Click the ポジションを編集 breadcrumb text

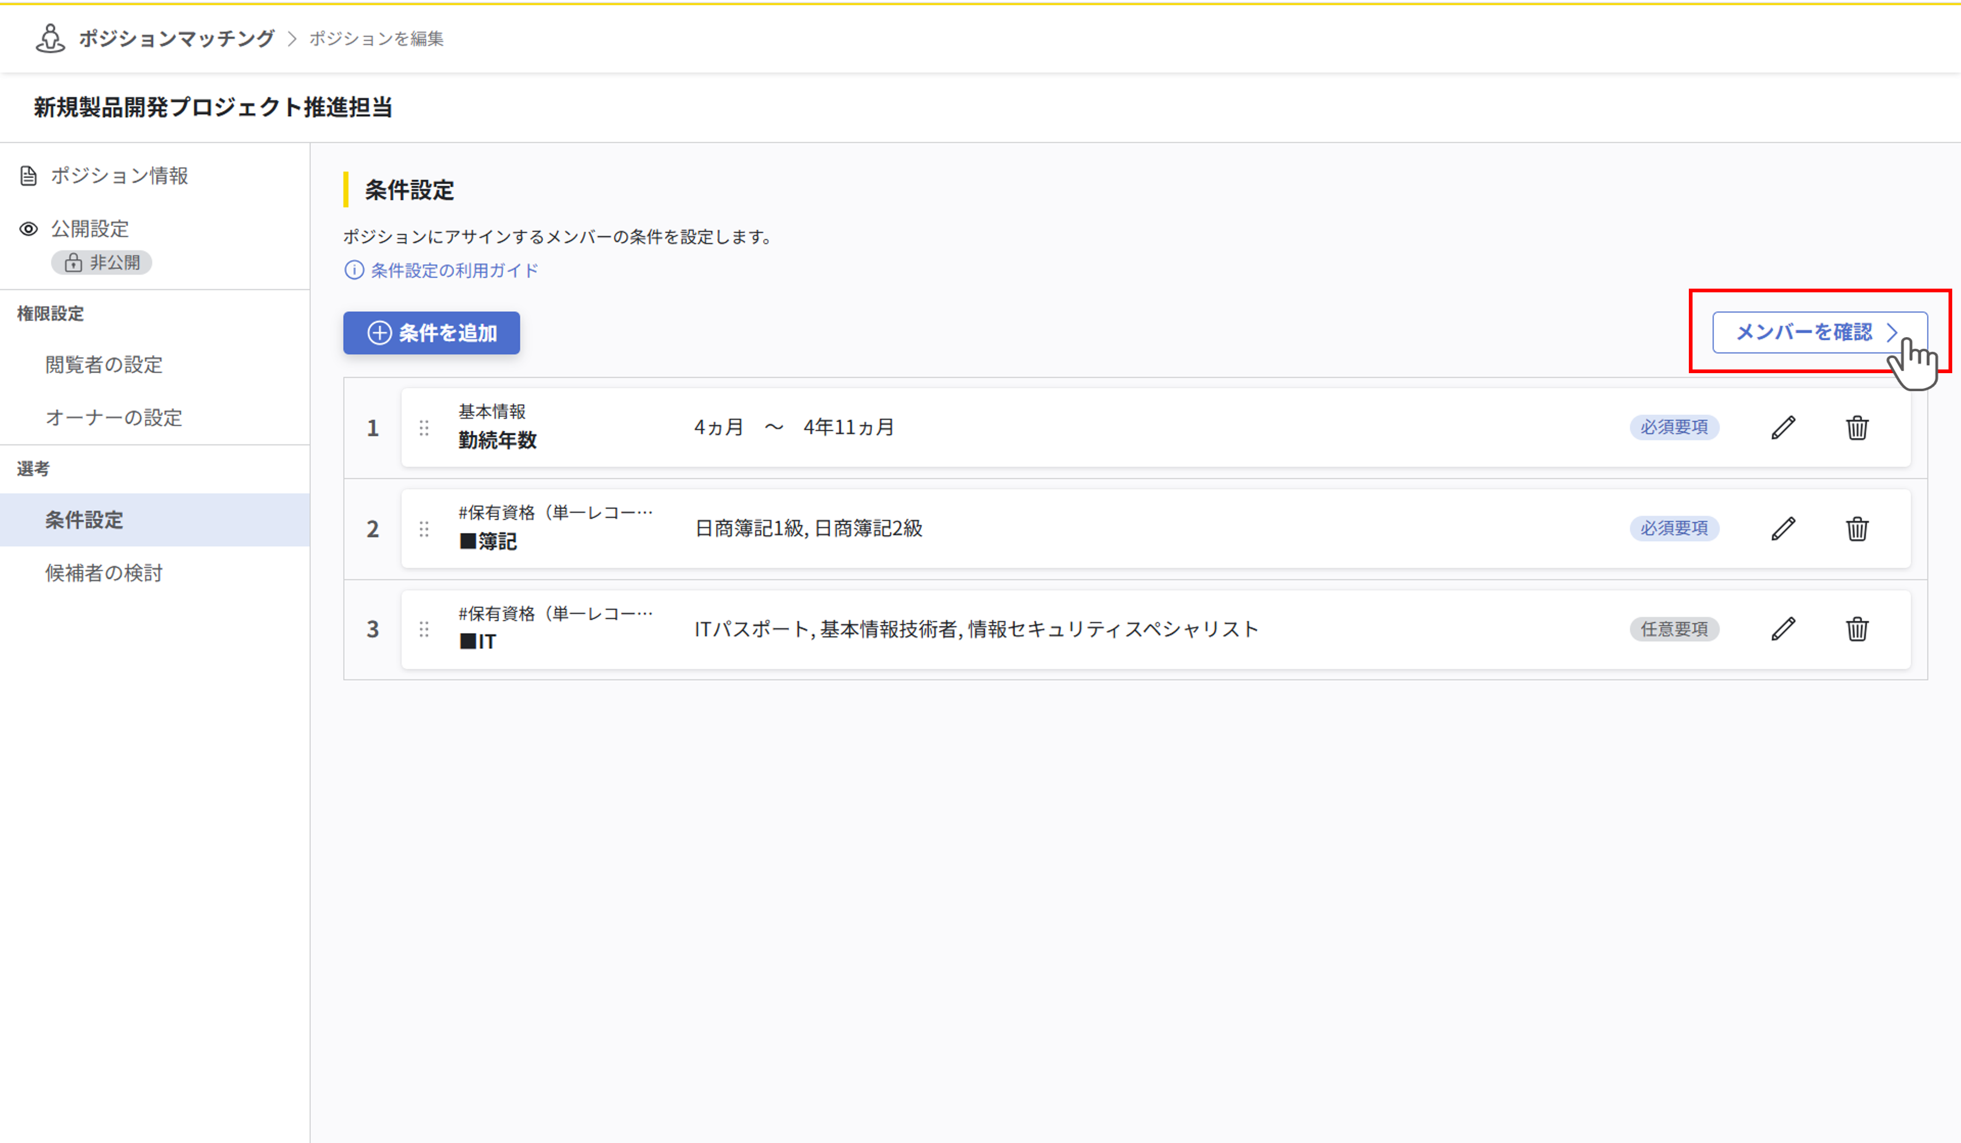[377, 38]
